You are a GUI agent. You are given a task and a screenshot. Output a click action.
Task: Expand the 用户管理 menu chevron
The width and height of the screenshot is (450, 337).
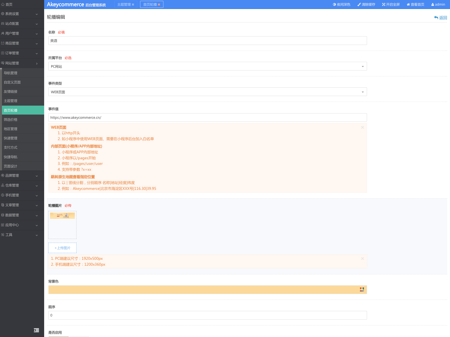click(x=37, y=34)
